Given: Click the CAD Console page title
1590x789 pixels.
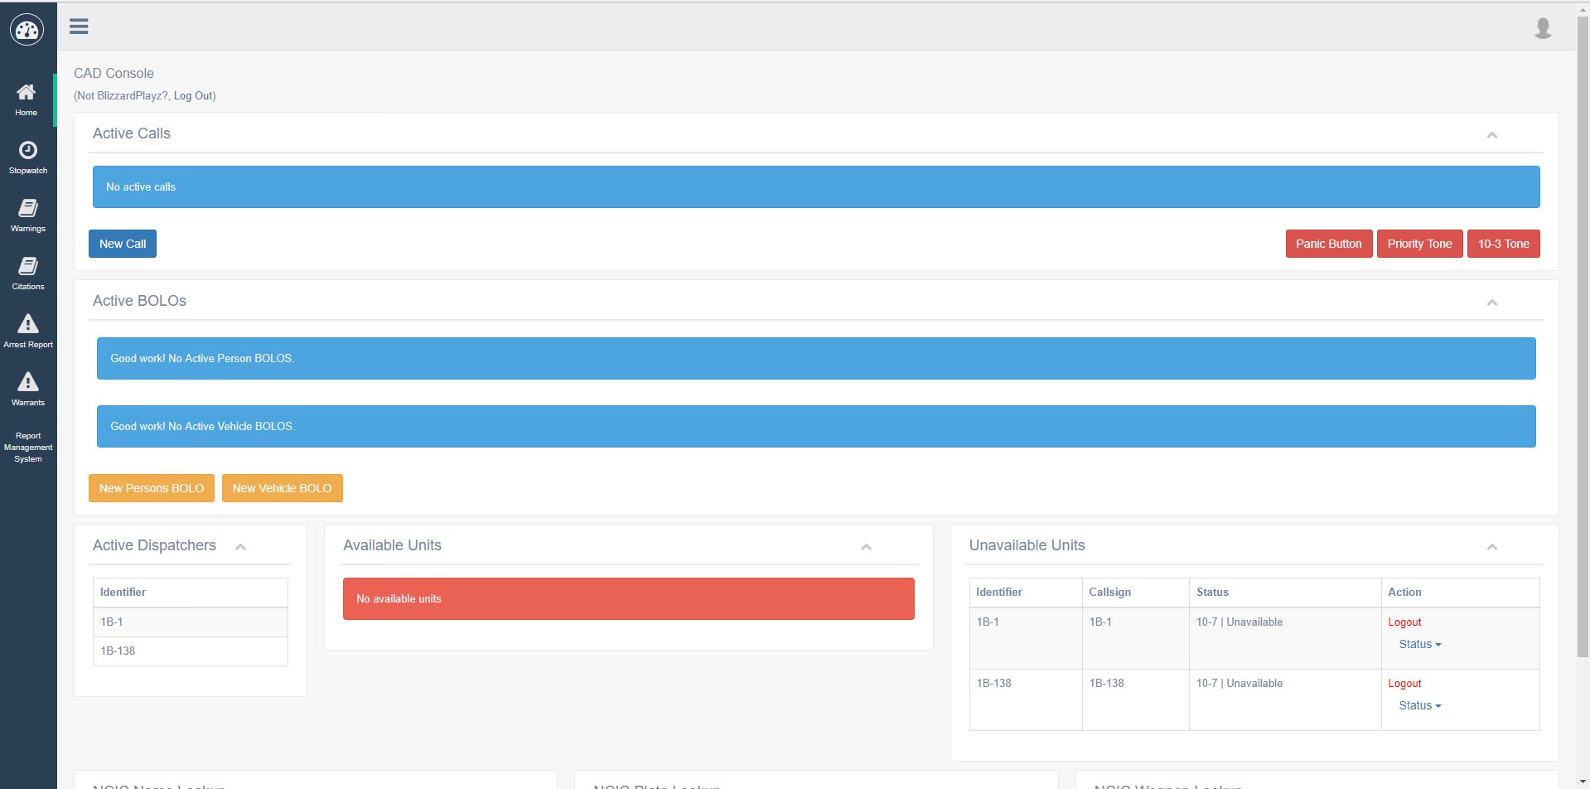Looking at the screenshot, I should (x=114, y=74).
